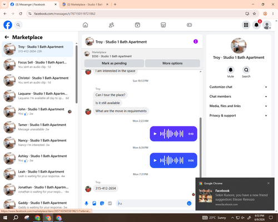278x222 pixels.
Task: Open the Chrome tab search dropdown
Action: click(x=4, y=4)
